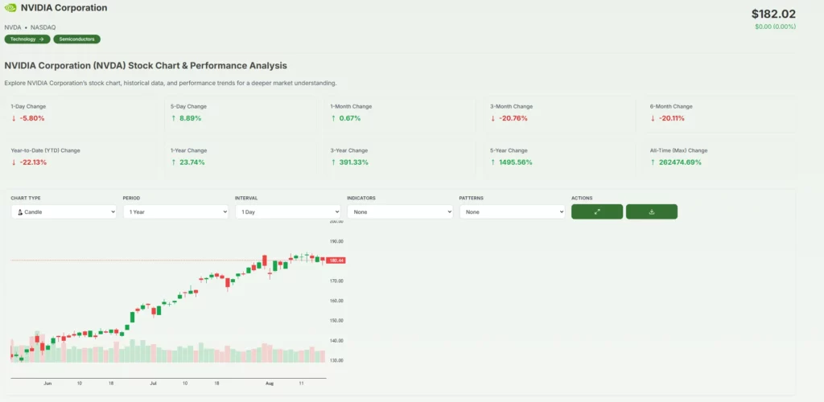
Task: Click the Year-to-Date Change down arrow icon
Action: [14, 162]
